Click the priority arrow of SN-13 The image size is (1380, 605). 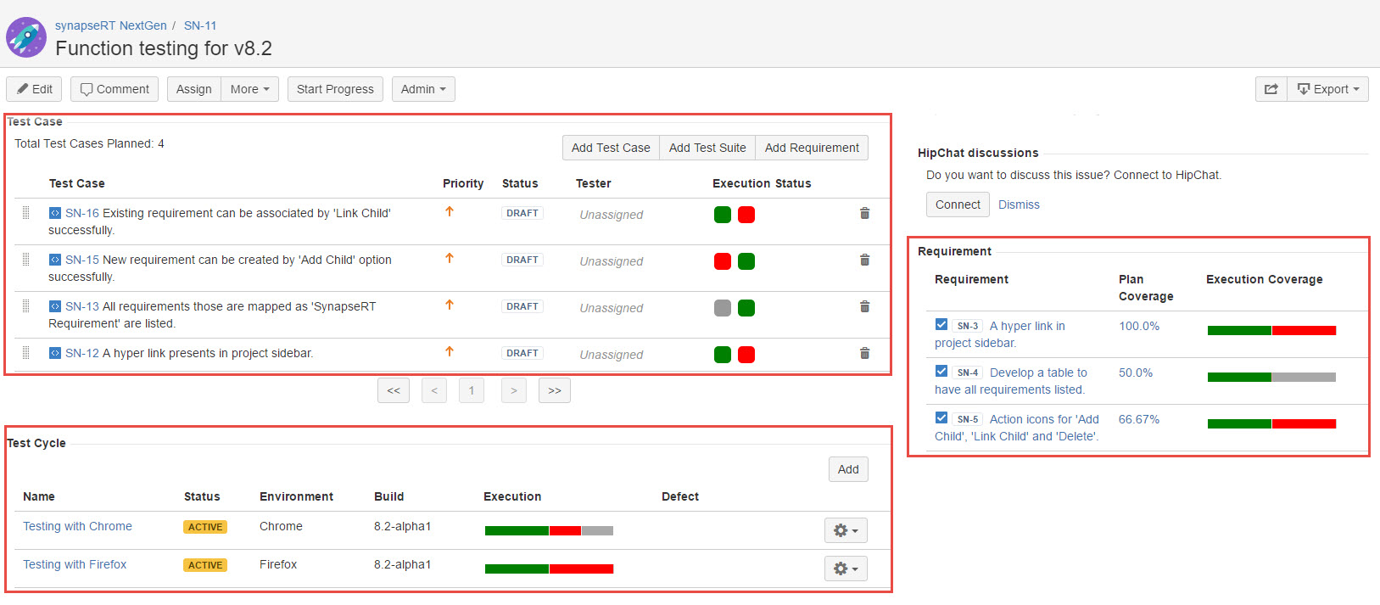[450, 305]
